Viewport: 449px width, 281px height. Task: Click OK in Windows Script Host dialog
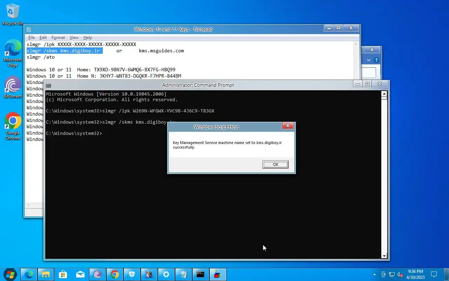click(275, 164)
